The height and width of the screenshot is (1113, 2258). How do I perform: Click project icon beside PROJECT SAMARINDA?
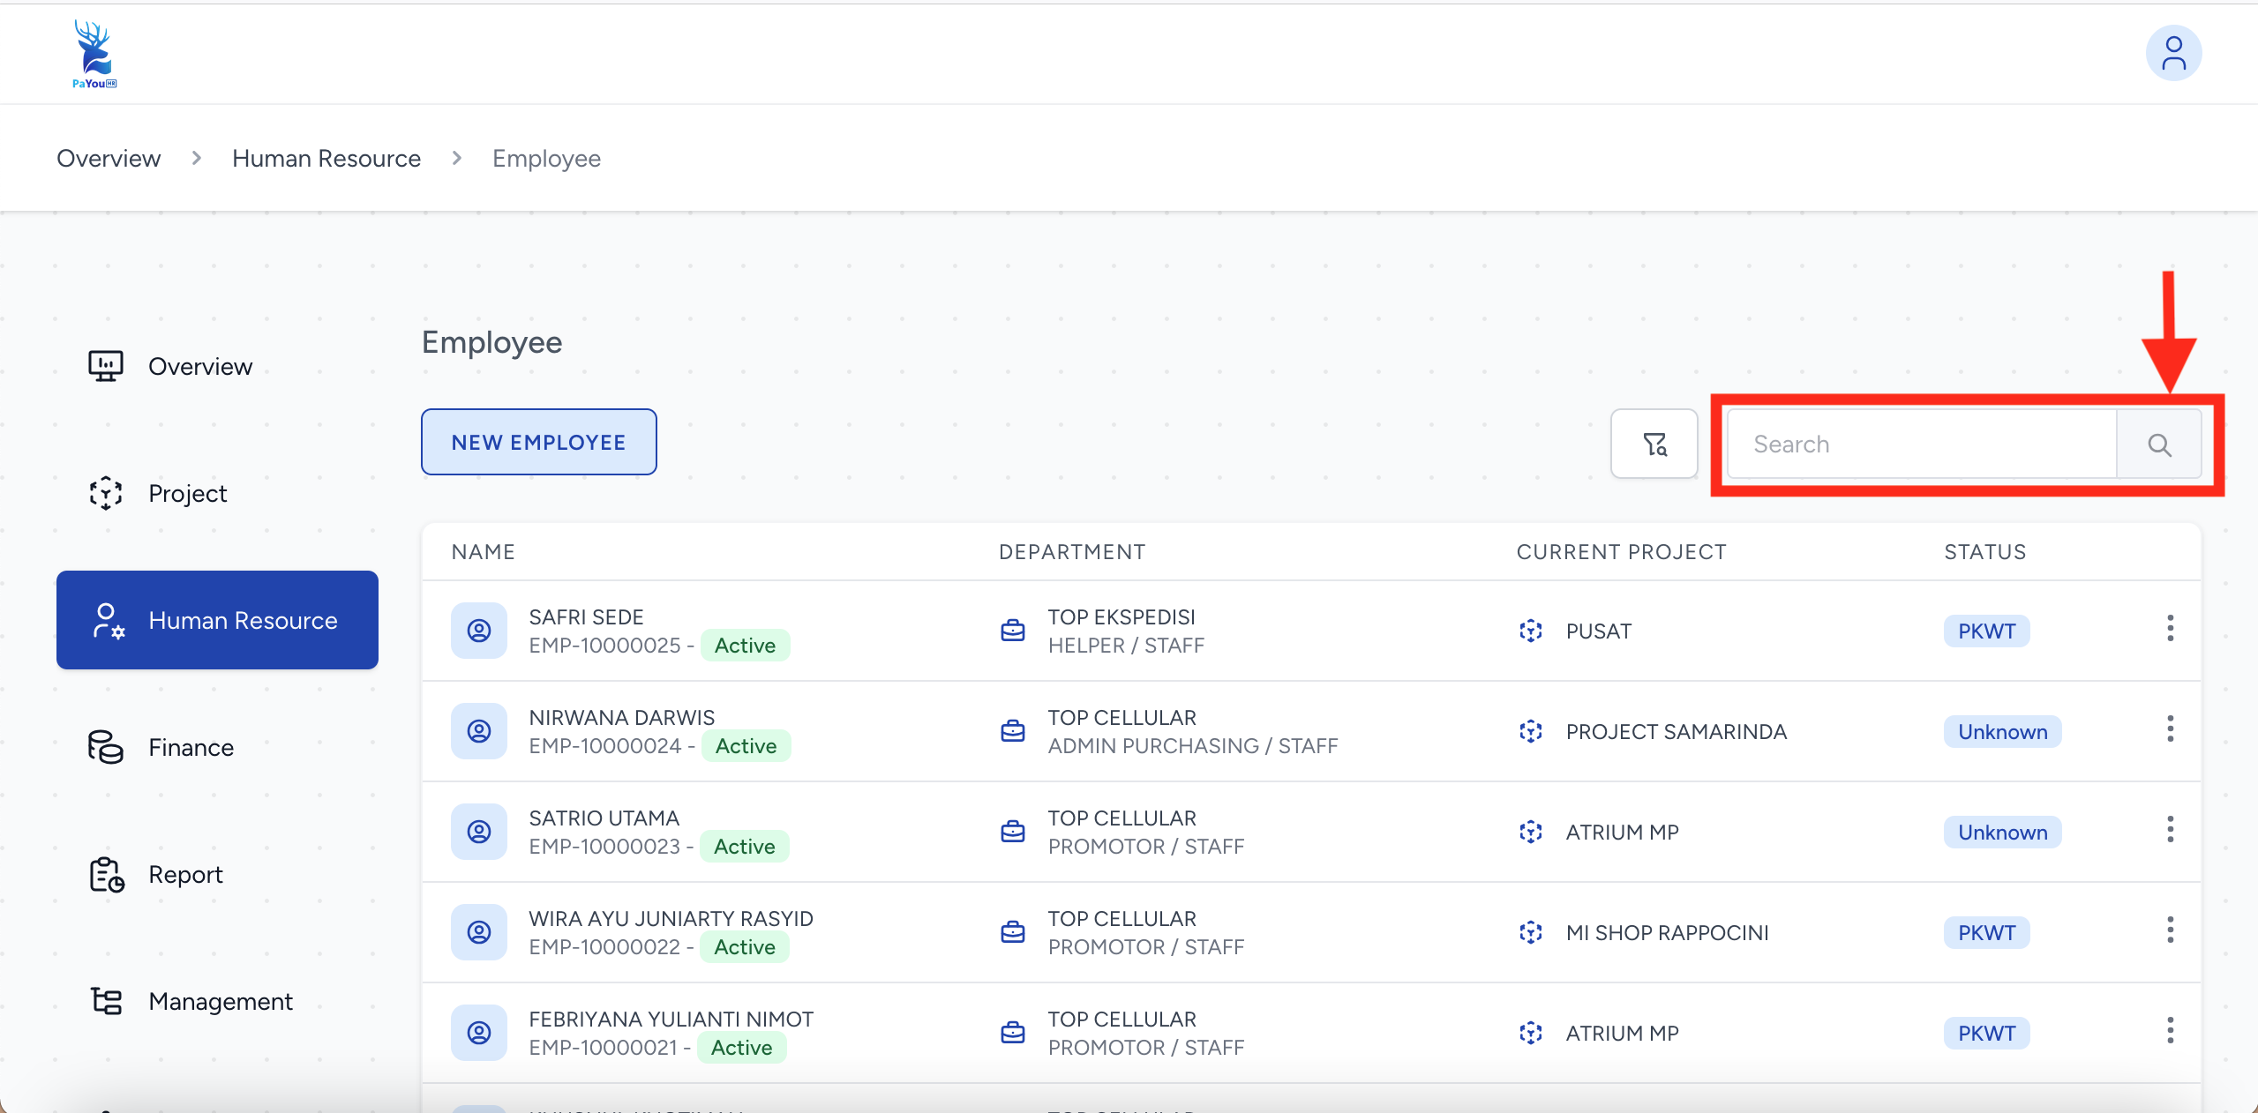[1531, 731]
